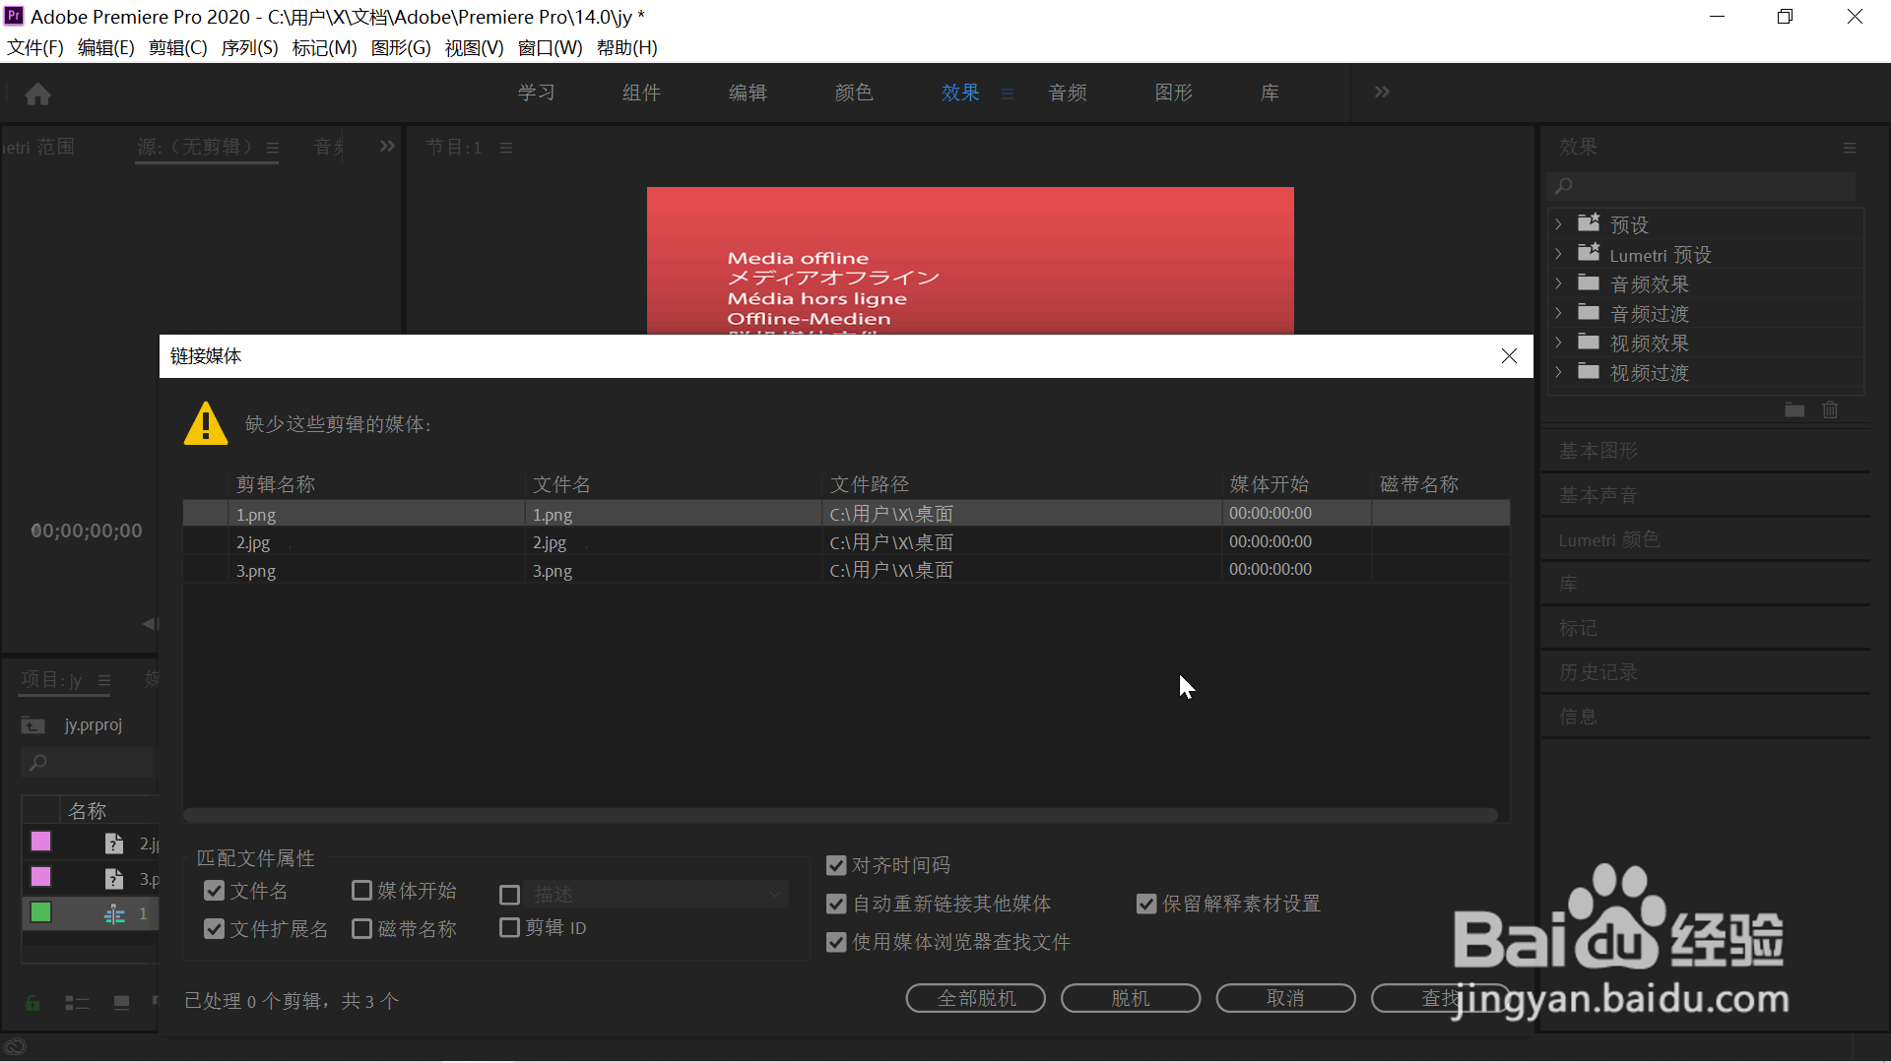1891x1063 pixels.
Task: Expand the 音频过渡 folder arrow
Action: click(1558, 313)
